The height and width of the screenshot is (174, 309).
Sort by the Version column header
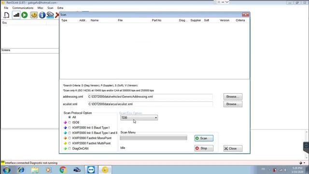tap(225, 20)
